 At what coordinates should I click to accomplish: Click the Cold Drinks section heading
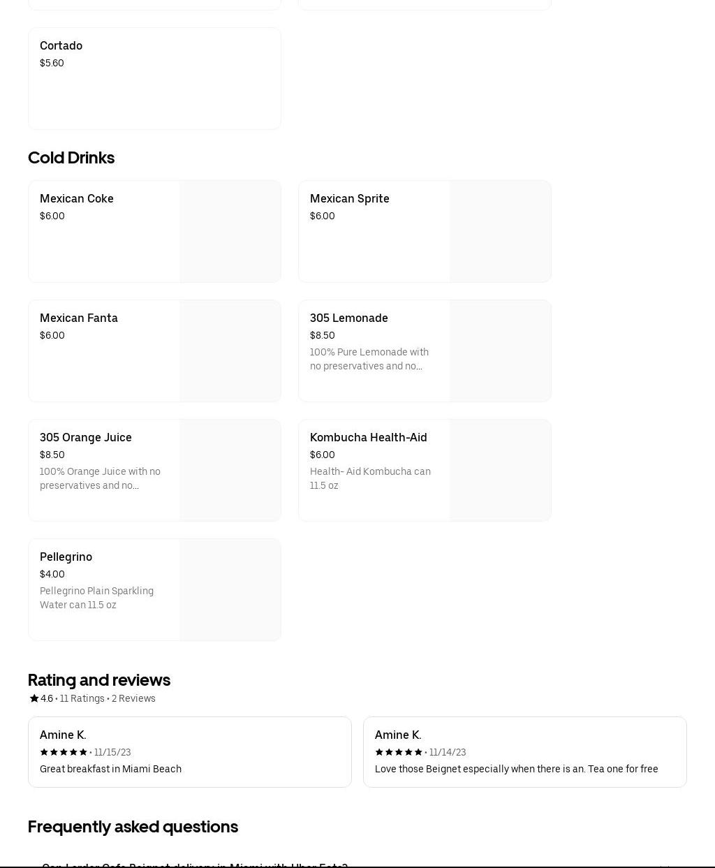pos(71,158)
